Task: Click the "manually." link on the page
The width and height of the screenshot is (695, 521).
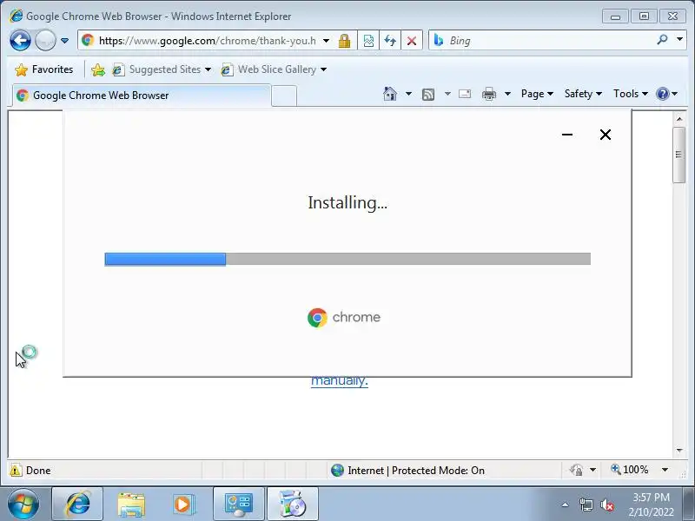Action: pos(340,380)
